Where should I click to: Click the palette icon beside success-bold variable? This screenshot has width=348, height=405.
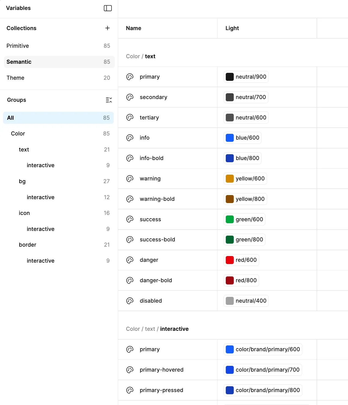[130, 239]
